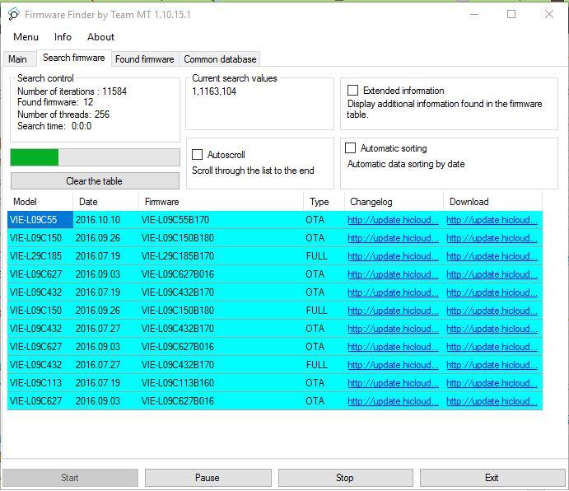Close the Firmware Finder window

tap(549, 15)
